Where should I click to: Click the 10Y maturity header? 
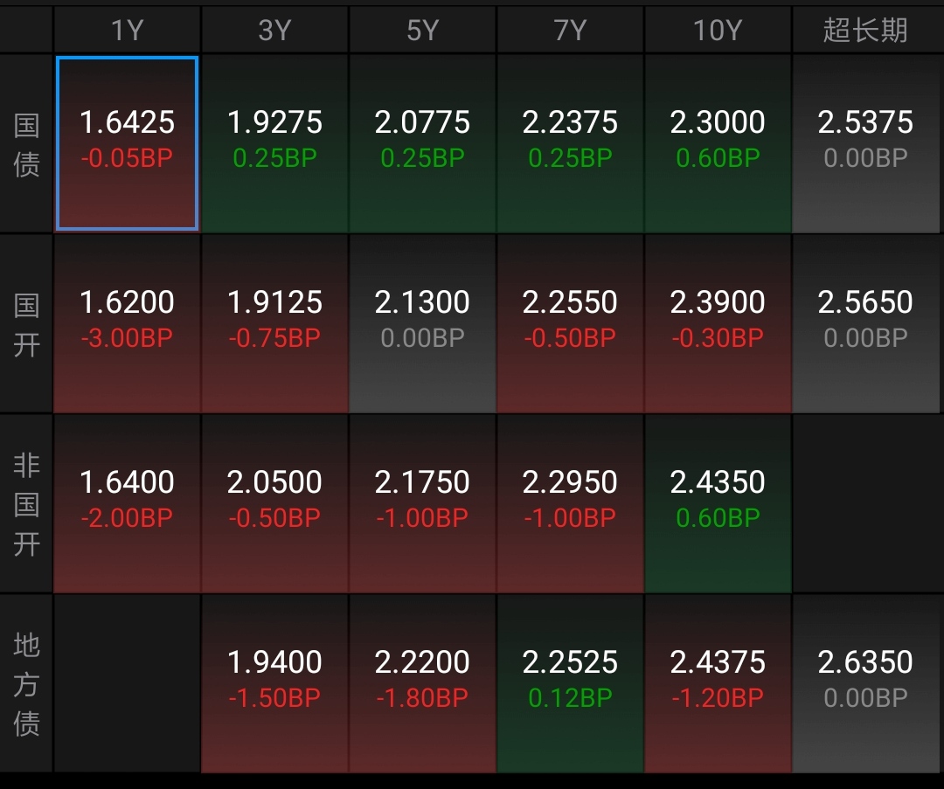coord(718,31)
